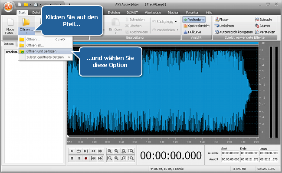Select the Spektralansicht view
The height and width of the screenshot is (173, 282).
tap(197, 26)
